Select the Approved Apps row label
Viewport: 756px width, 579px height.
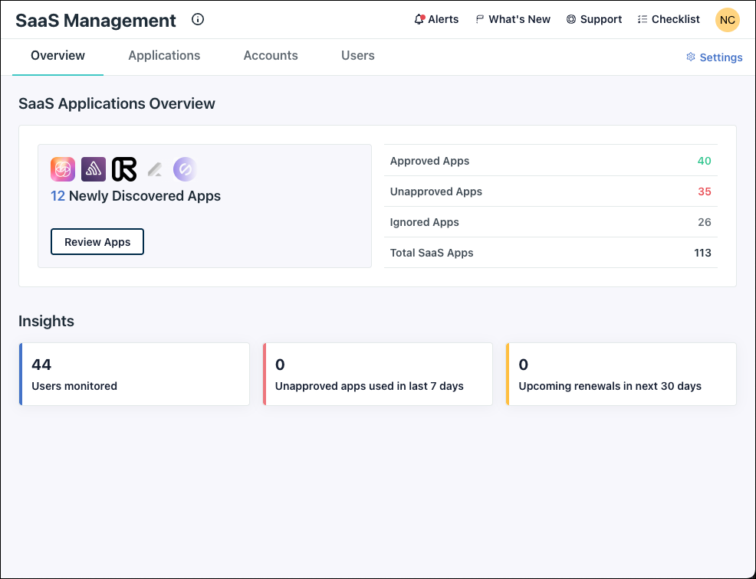(x=429, y=161)
